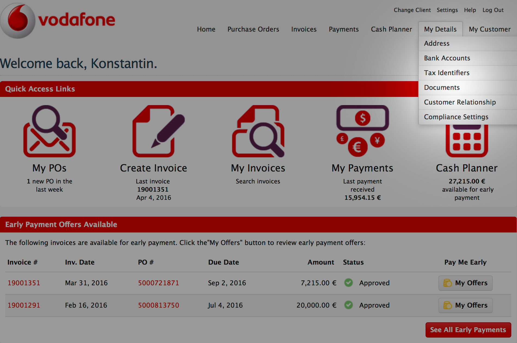
Task: Open PO number 5000721871 link
Action: pyautogui.click(x=158, y=283)
